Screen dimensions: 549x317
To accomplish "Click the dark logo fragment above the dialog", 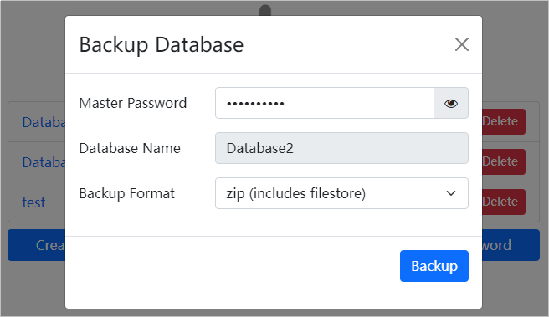I will tap(265, 10).
